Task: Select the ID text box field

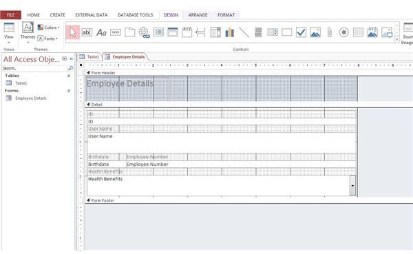Action: point(222,121)
